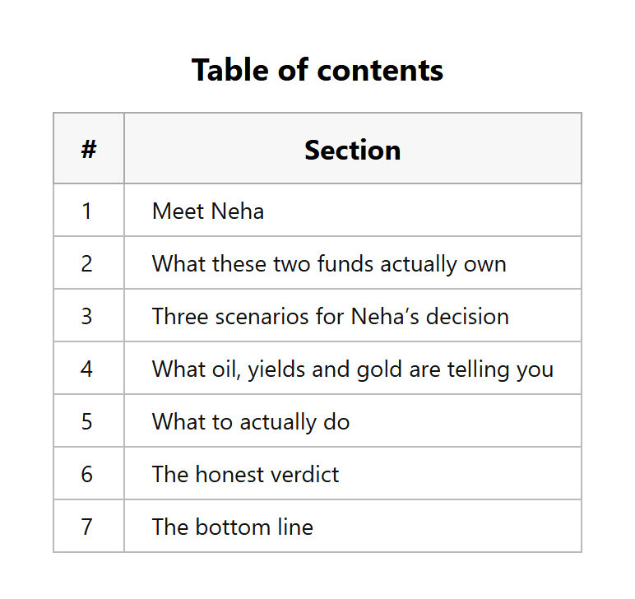The width and height of the screenshot is (635, 599).
Task: Click row number 2 cell
Action: [x=89, y=262]
